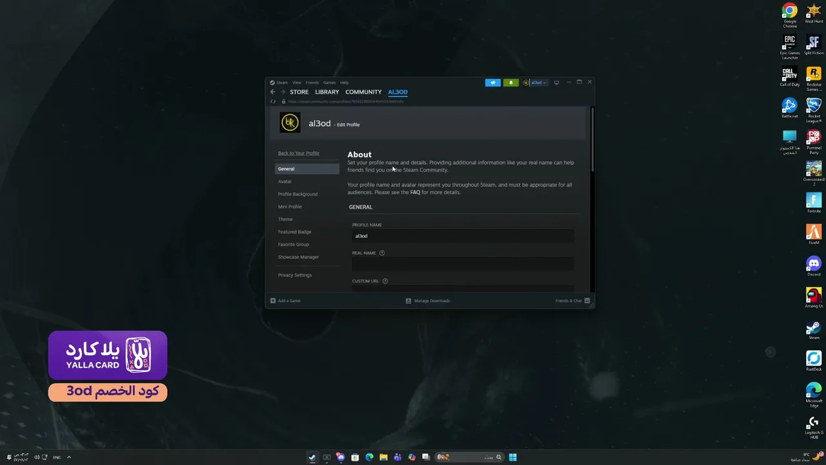This screenshot has width=826, height=465.
Task: Open Google Chrome desktop shortcut
Action: (x=790, y=15)
